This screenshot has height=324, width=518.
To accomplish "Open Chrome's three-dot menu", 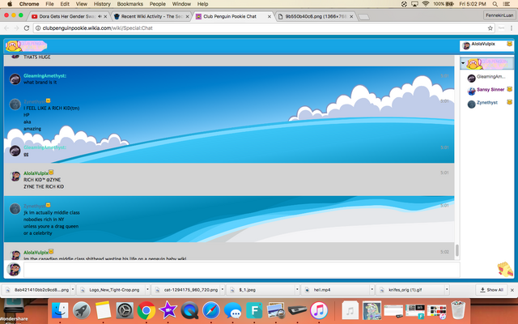I will click(512, 28).
